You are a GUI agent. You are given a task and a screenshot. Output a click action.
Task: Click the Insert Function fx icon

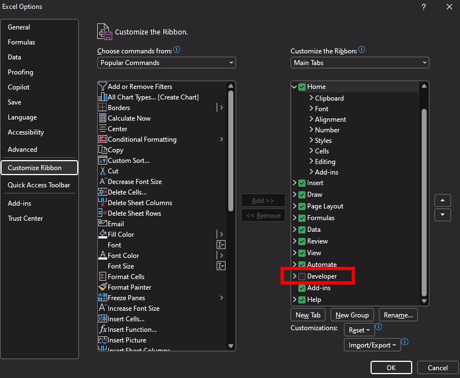(102, 329)
